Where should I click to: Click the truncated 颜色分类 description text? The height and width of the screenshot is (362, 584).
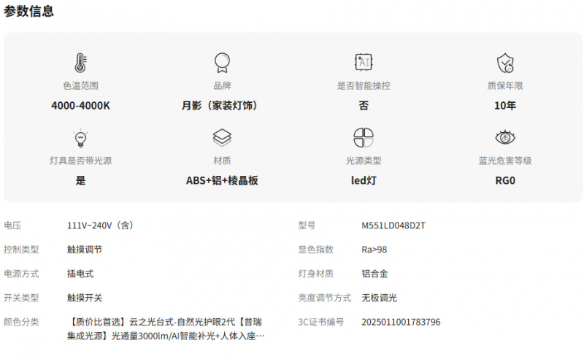[166, 329]
